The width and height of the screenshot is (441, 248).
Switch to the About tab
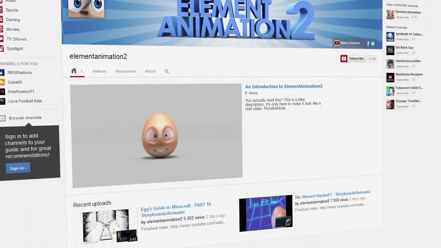150,71
